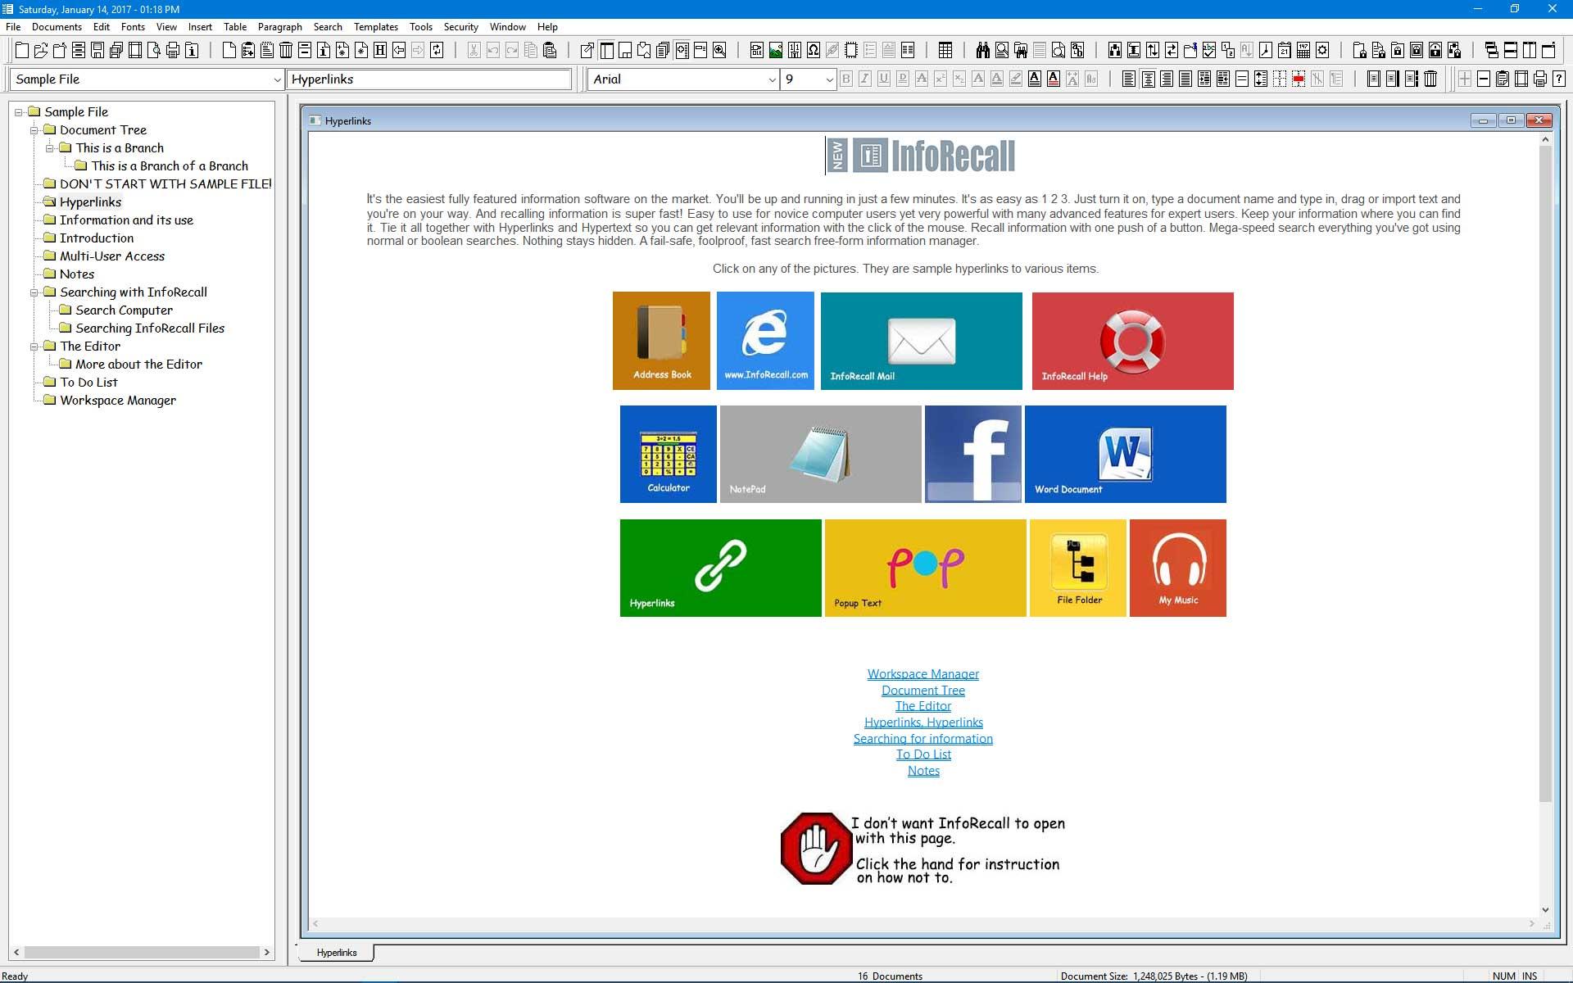The image size is (1573, 983).
Task: Click the file information 'i' icon
Action: point(192,51)
